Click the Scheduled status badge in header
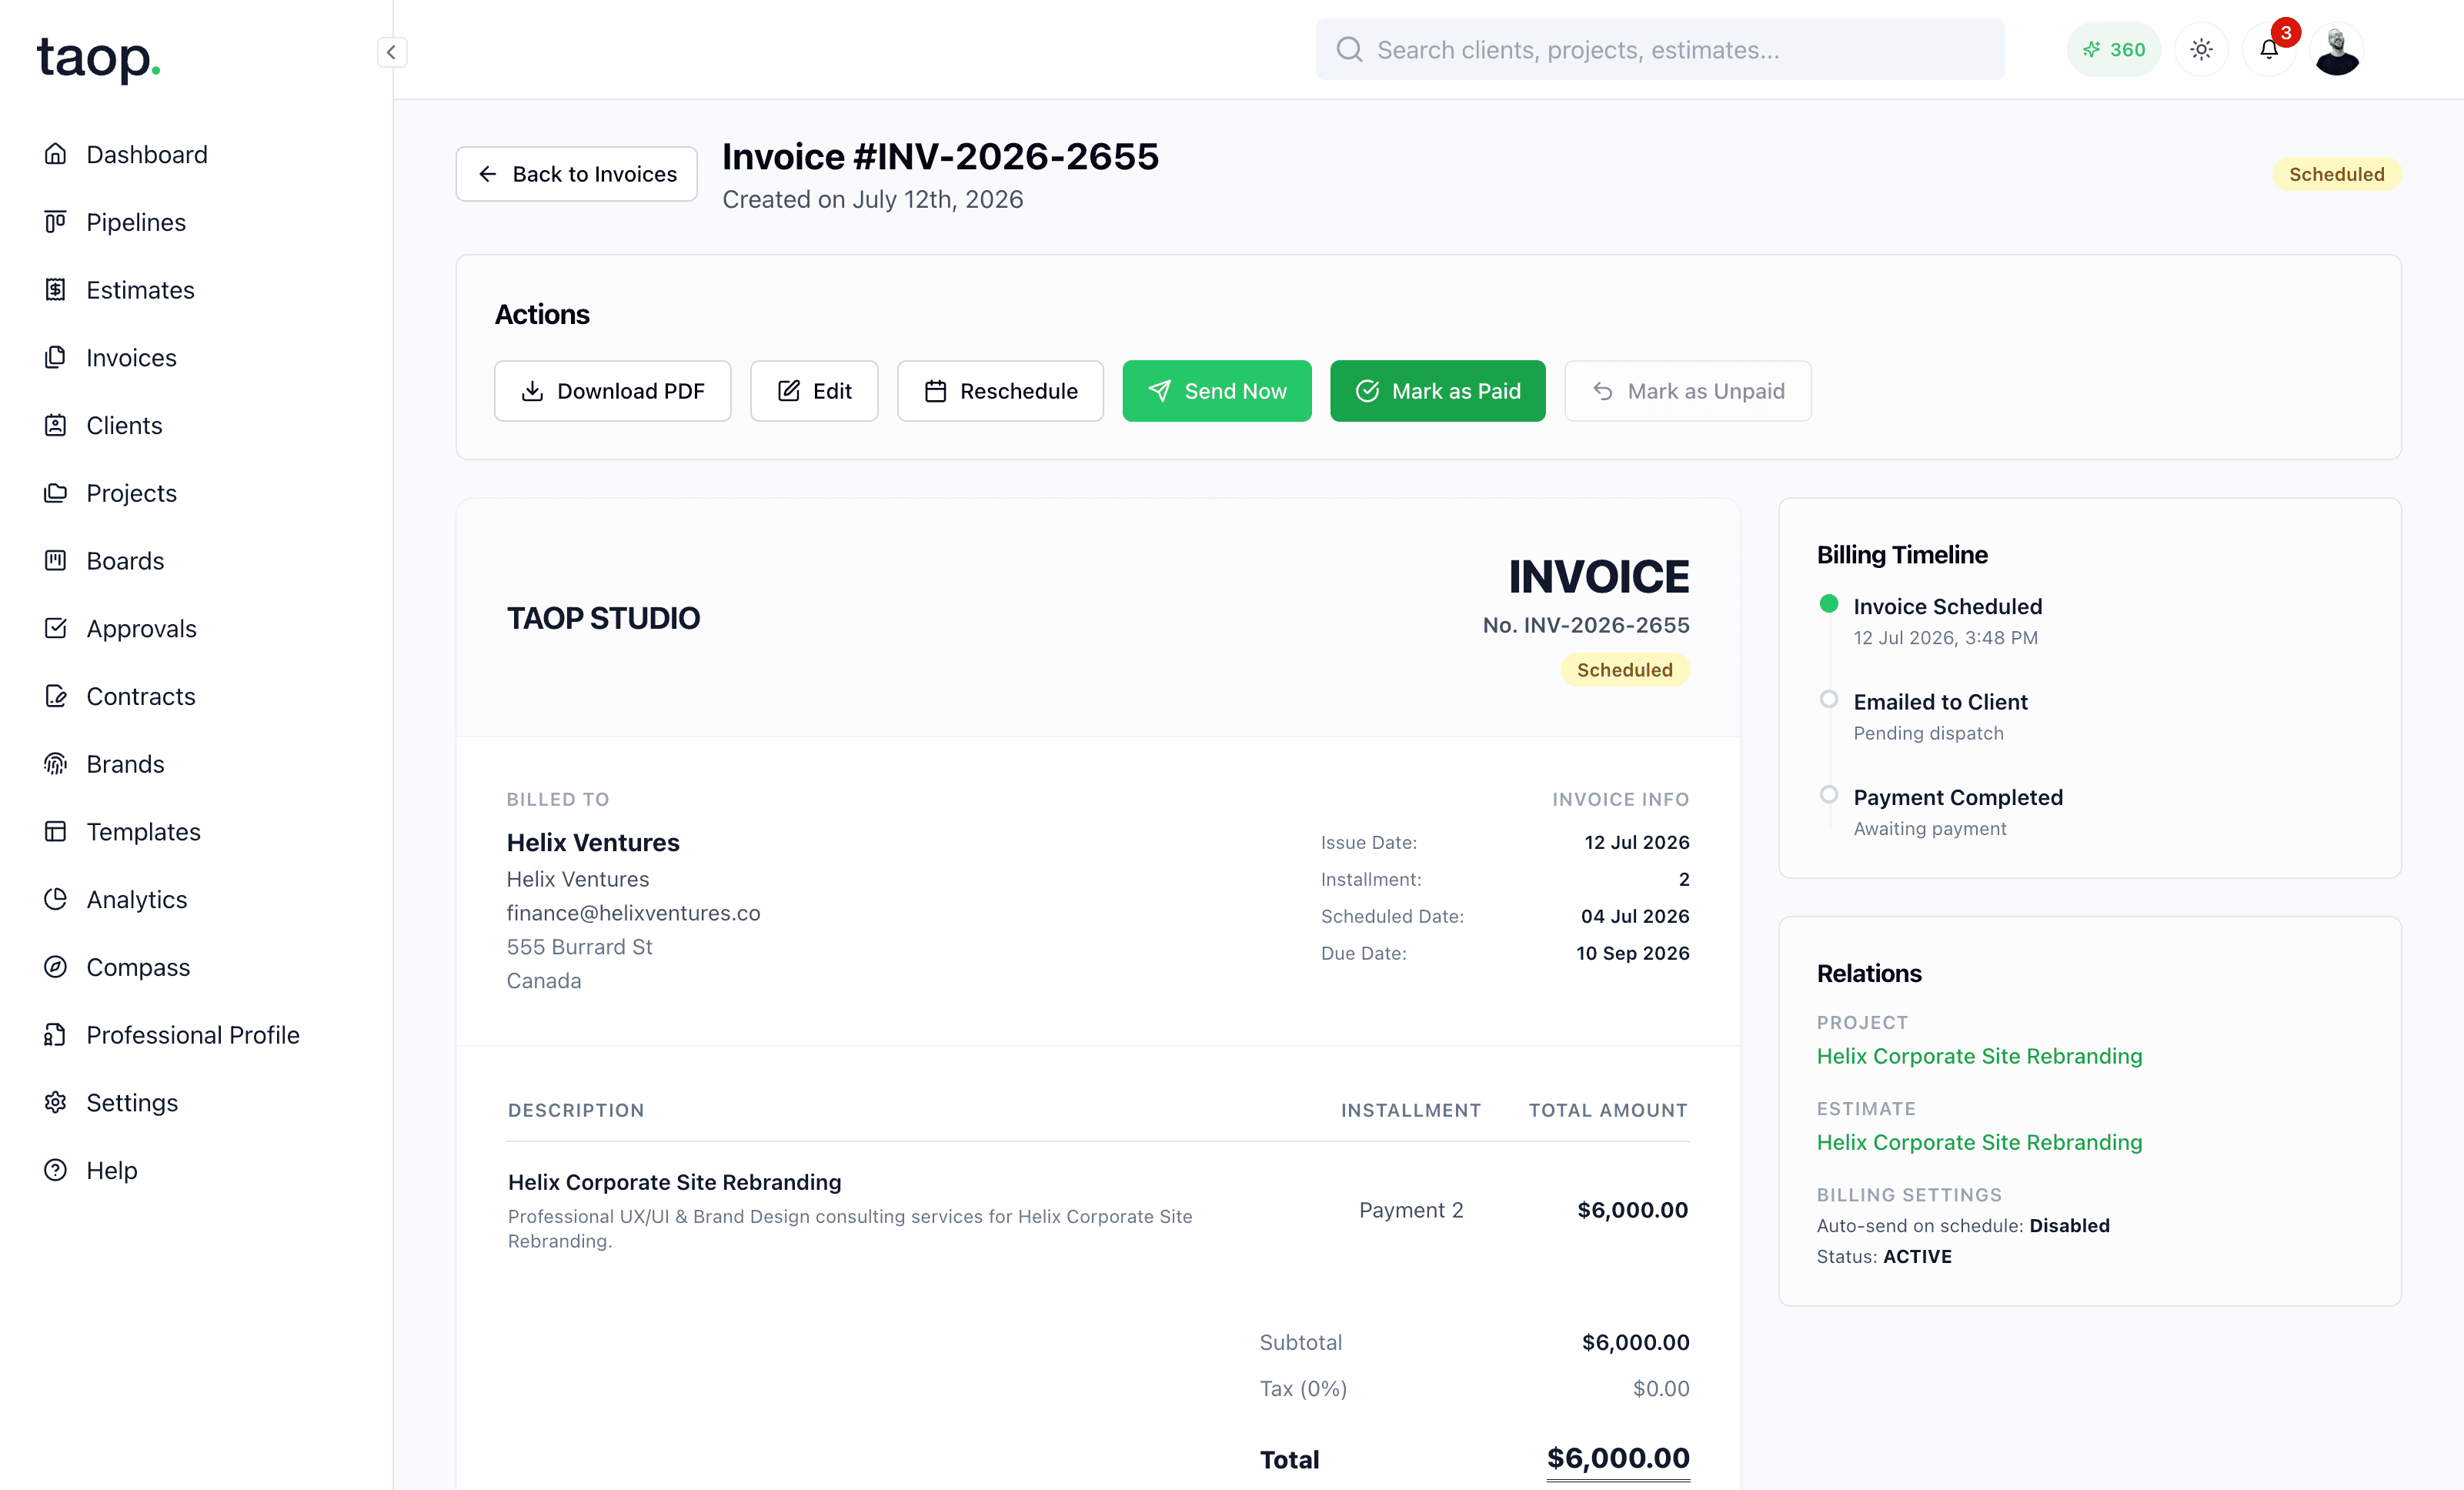This screenshot has height=1490, width=2464. (x=2336, y=174)
